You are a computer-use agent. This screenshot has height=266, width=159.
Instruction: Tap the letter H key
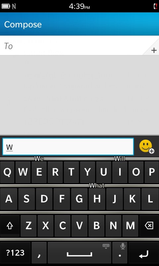click(x=97, y=199)
